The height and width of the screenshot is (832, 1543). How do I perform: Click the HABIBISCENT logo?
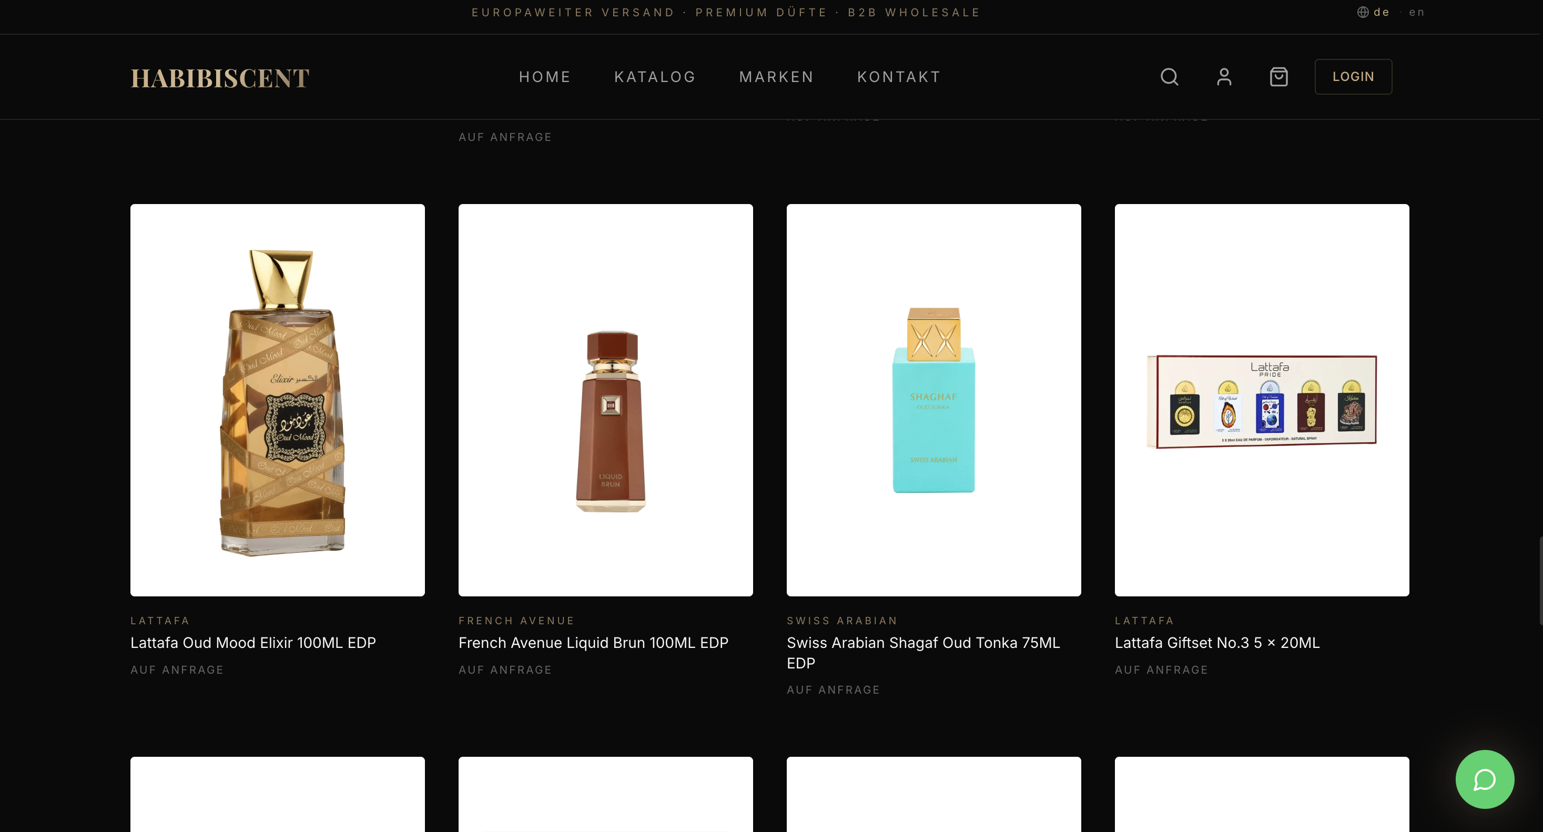(x=220, y=78)
